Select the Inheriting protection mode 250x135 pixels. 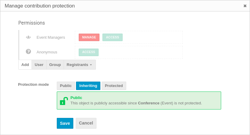click(88, 86)
